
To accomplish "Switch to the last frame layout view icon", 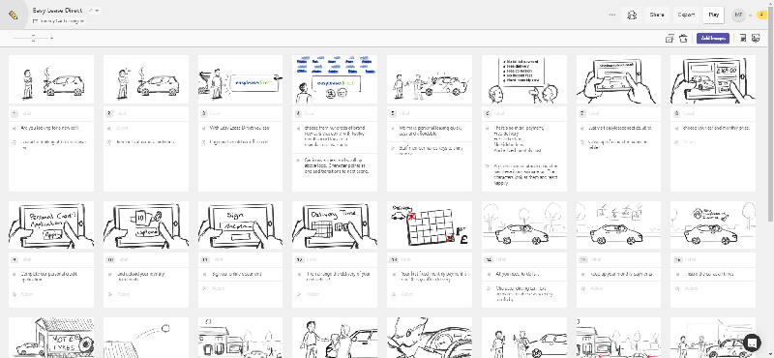I will click(756, 38).
